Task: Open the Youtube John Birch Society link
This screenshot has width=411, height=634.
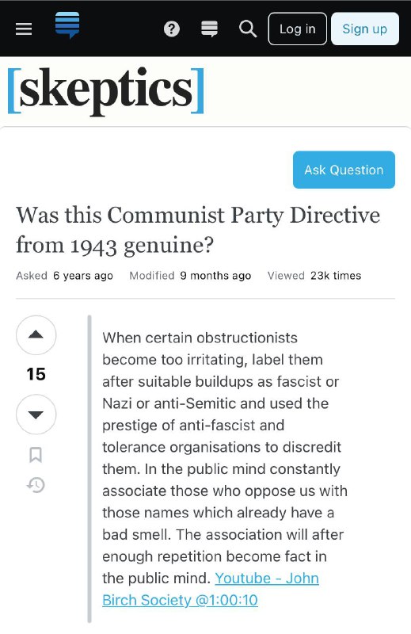Action: (211, 589)
